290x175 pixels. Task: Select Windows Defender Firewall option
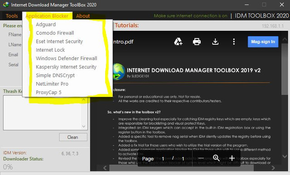67,58
